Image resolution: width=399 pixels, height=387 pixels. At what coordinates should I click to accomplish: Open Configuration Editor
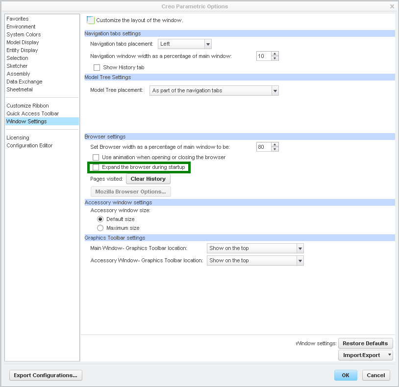click(x=29, y=145)
